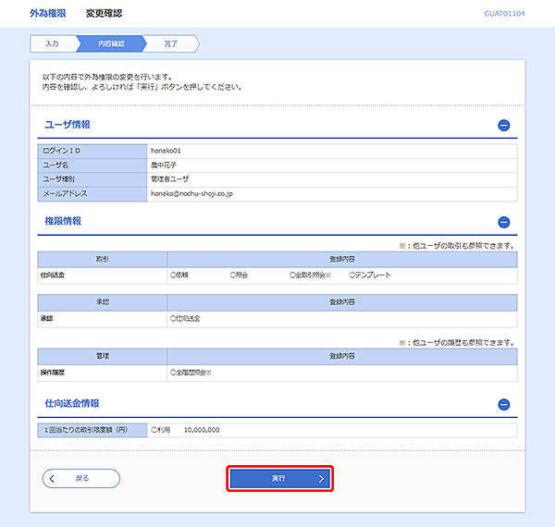
Task: Click the 仕向送金 row label under 取引
Action: click(x=53, y=276)
